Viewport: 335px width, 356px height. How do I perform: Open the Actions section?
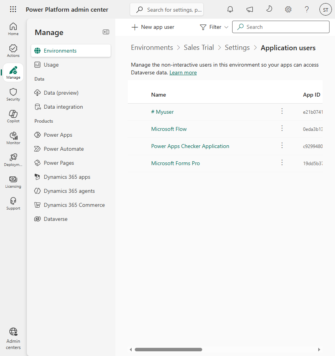[x=13, y=51]
